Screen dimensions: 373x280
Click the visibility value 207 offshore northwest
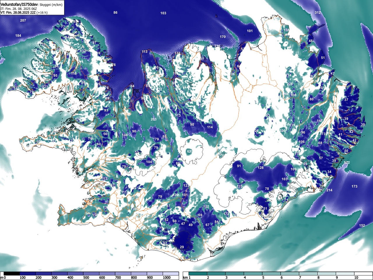pos(23,20)
